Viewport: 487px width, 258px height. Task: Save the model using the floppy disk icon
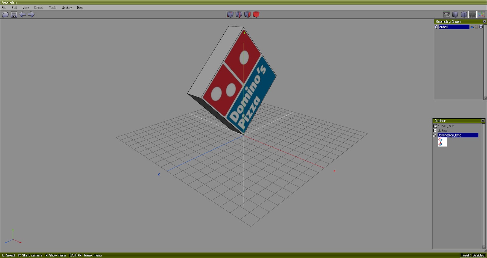coord(14,14)
